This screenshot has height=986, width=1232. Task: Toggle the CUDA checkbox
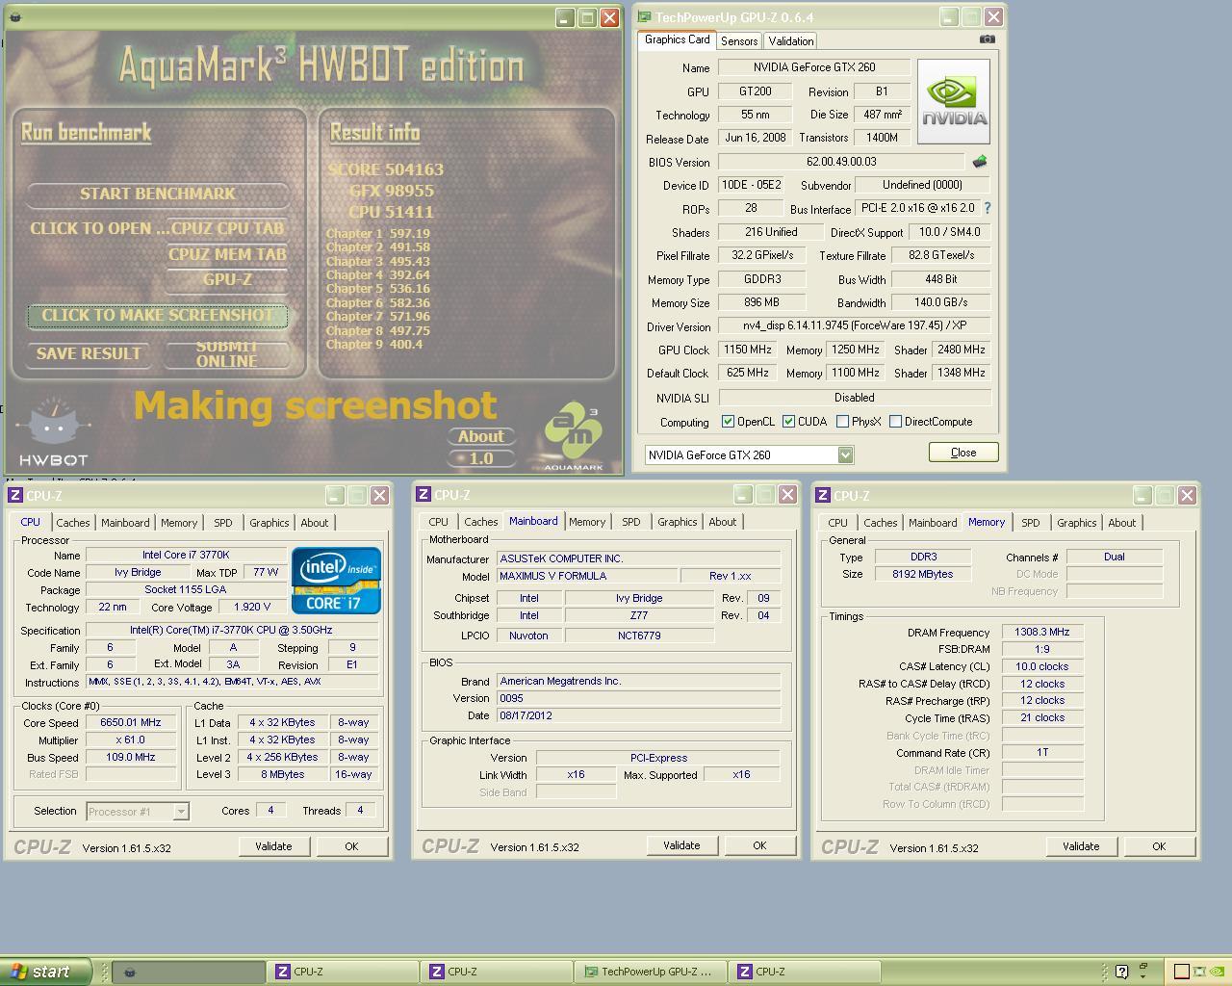(789, 422)
